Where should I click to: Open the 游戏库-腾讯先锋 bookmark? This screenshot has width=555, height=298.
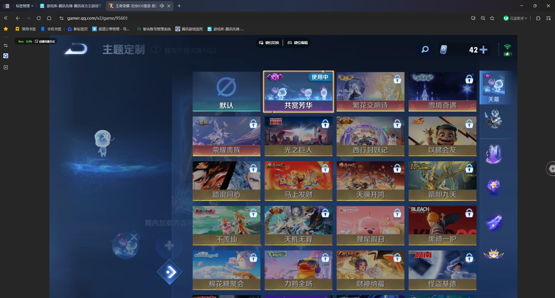click(225, 29)
